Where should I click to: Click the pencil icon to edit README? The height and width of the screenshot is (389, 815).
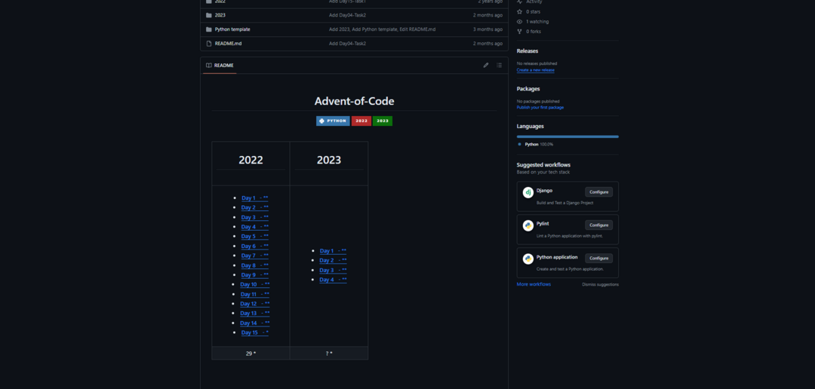486,66
